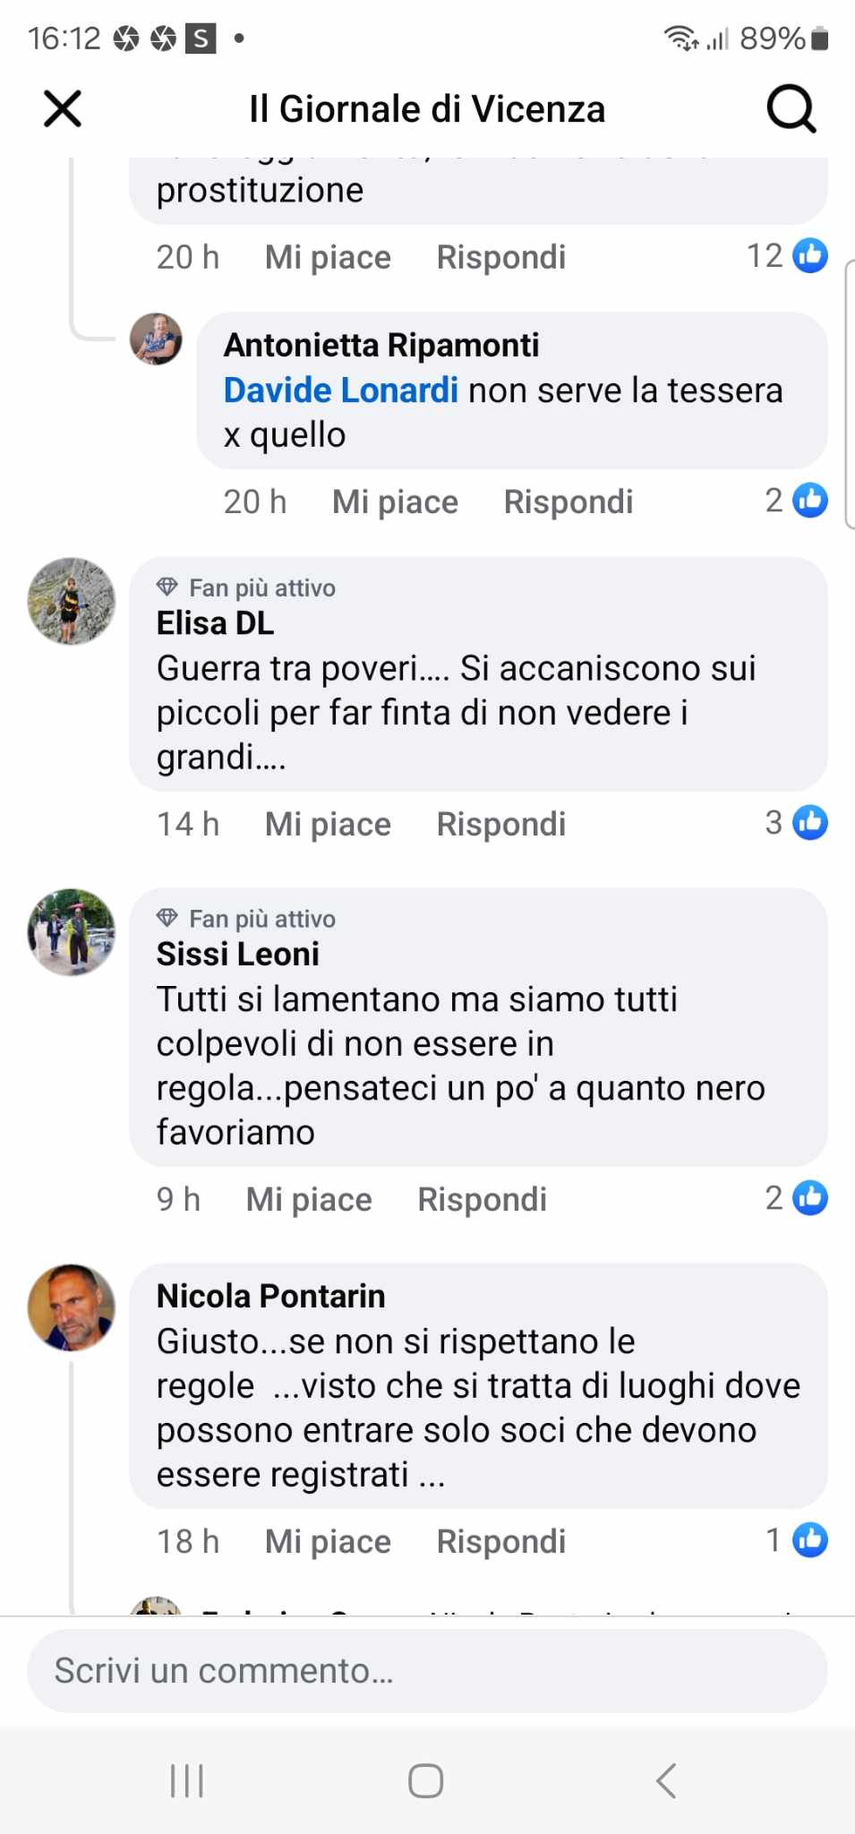Tap Android home navigation button

coord(426,1780)
